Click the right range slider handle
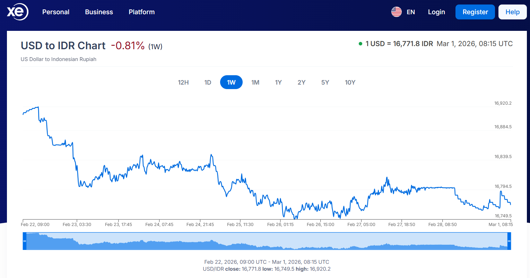This screenshot has width=530, height=278. [509, 241]
